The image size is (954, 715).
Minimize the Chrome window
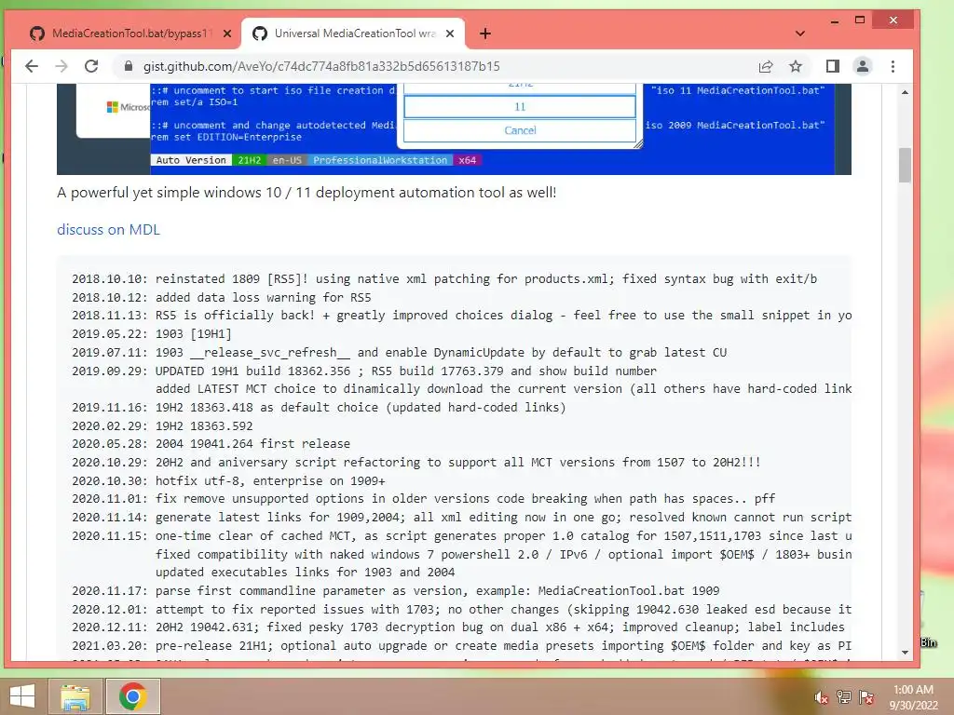[x=835, y=20]
